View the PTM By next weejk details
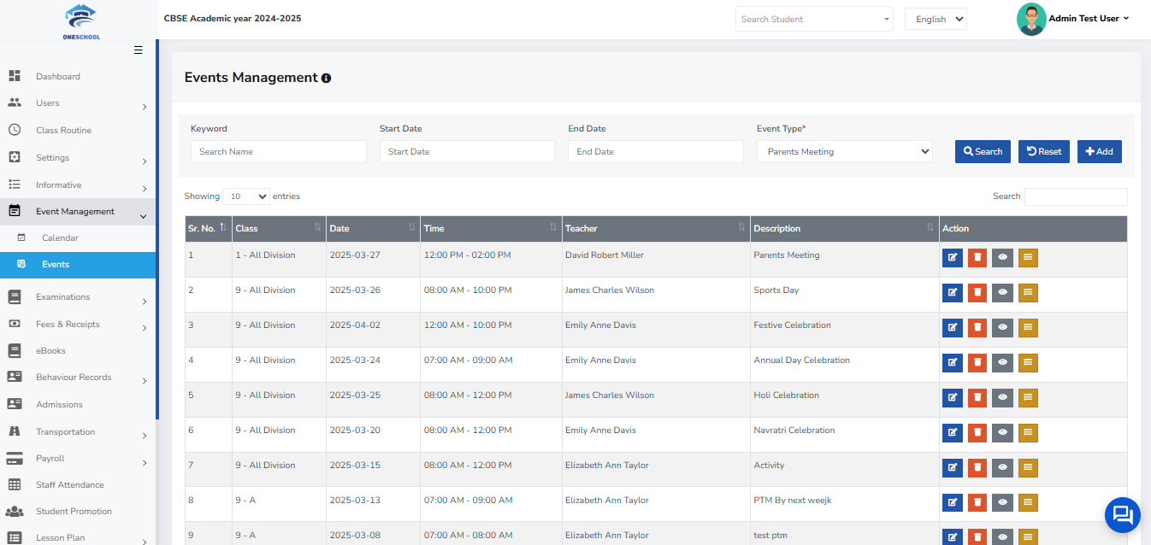The width and height of the screenshot is (1151, 545). click(x=1002, y=503)
